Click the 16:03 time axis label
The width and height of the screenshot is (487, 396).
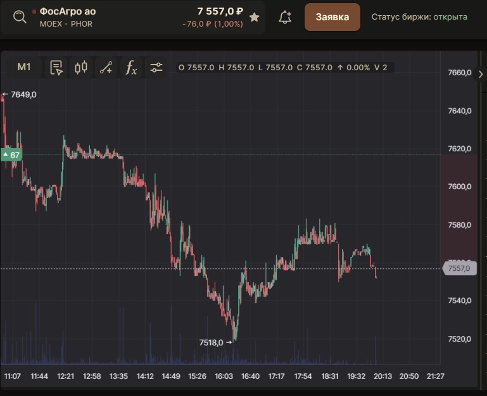224,376
